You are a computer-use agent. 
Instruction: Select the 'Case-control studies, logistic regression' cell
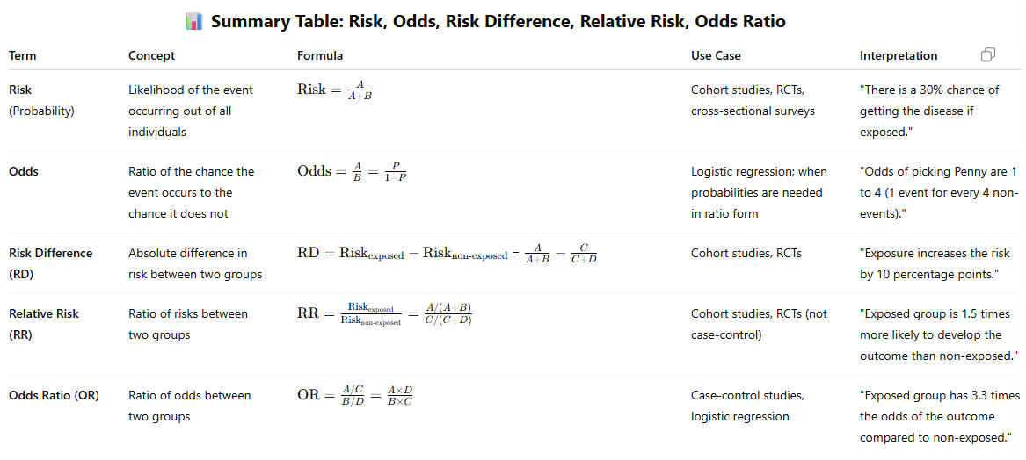click(748, 406)
